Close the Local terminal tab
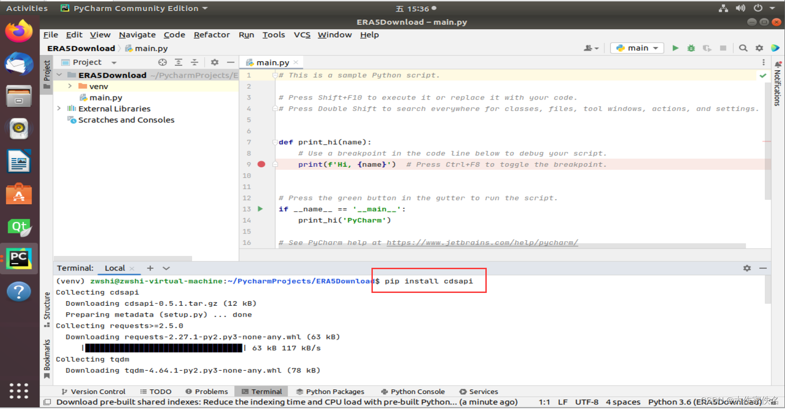 (132, 269)
